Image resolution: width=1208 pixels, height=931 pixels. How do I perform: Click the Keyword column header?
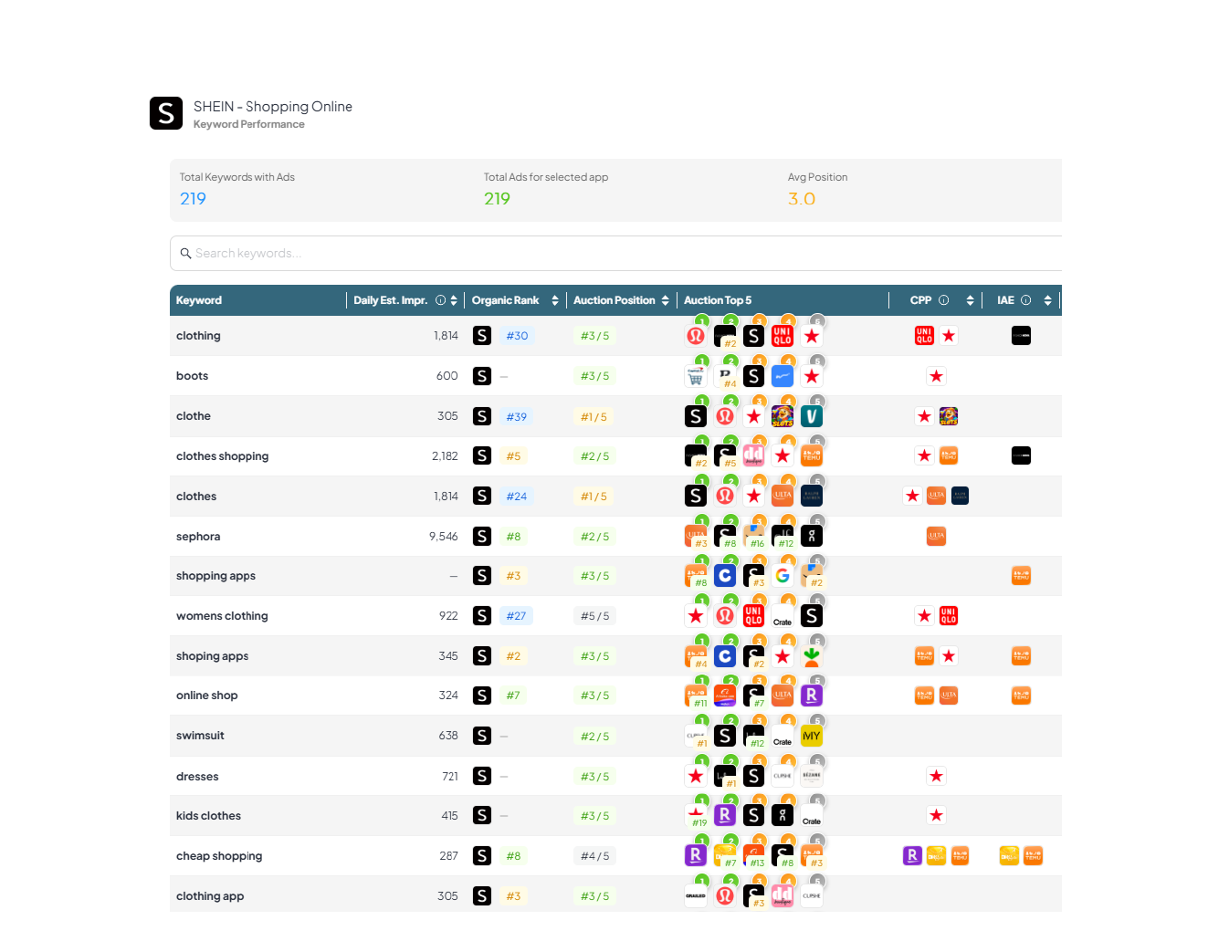tap(199, 300)
